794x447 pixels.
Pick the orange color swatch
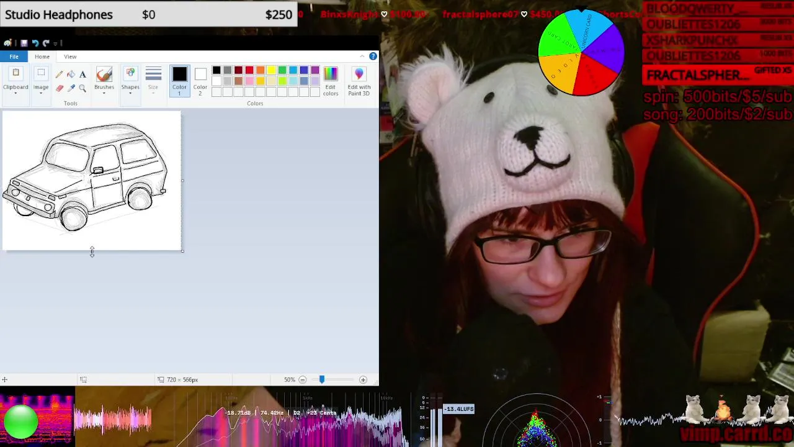[261, 70]
